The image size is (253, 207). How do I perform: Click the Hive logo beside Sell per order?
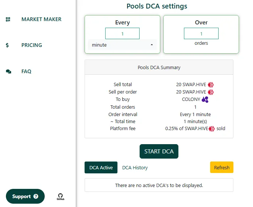click(211, 92)
